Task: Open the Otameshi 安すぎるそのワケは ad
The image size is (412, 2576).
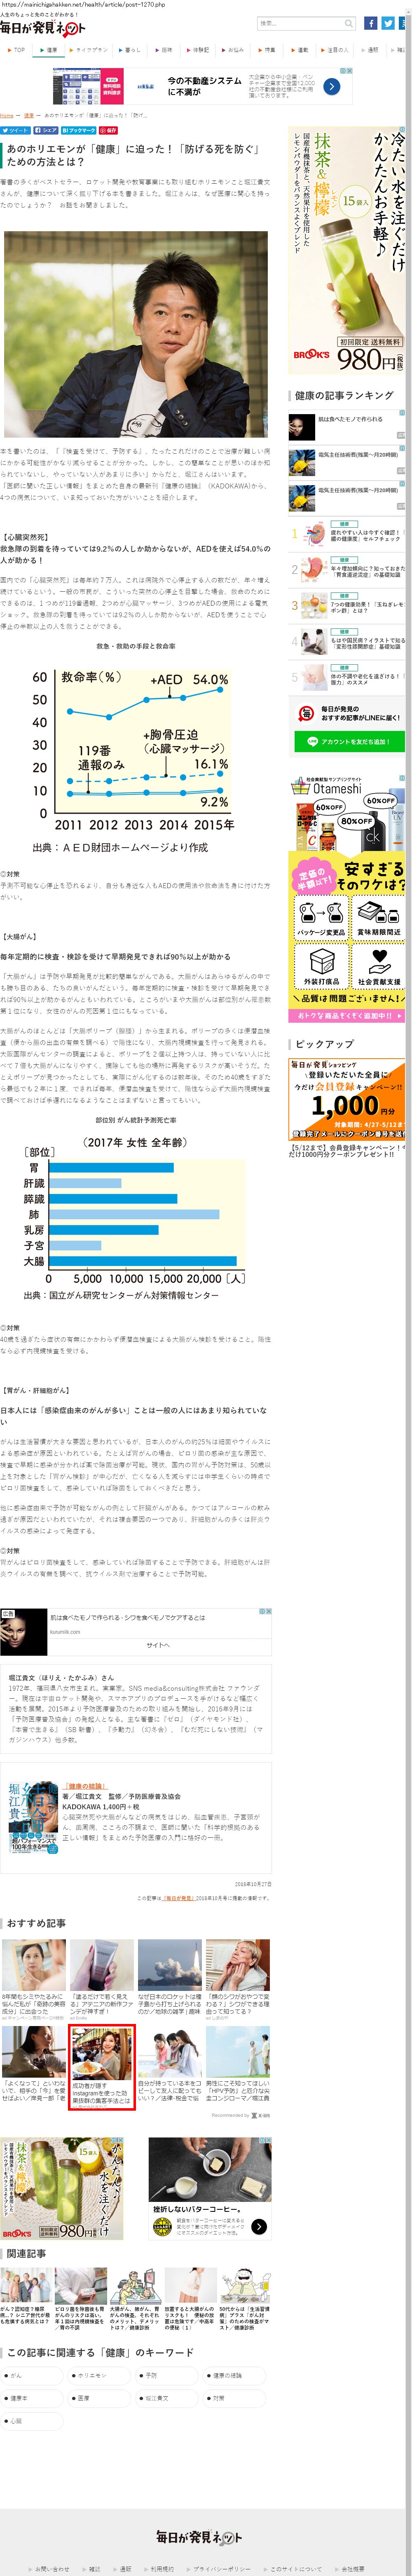Action: coord(347,899)
